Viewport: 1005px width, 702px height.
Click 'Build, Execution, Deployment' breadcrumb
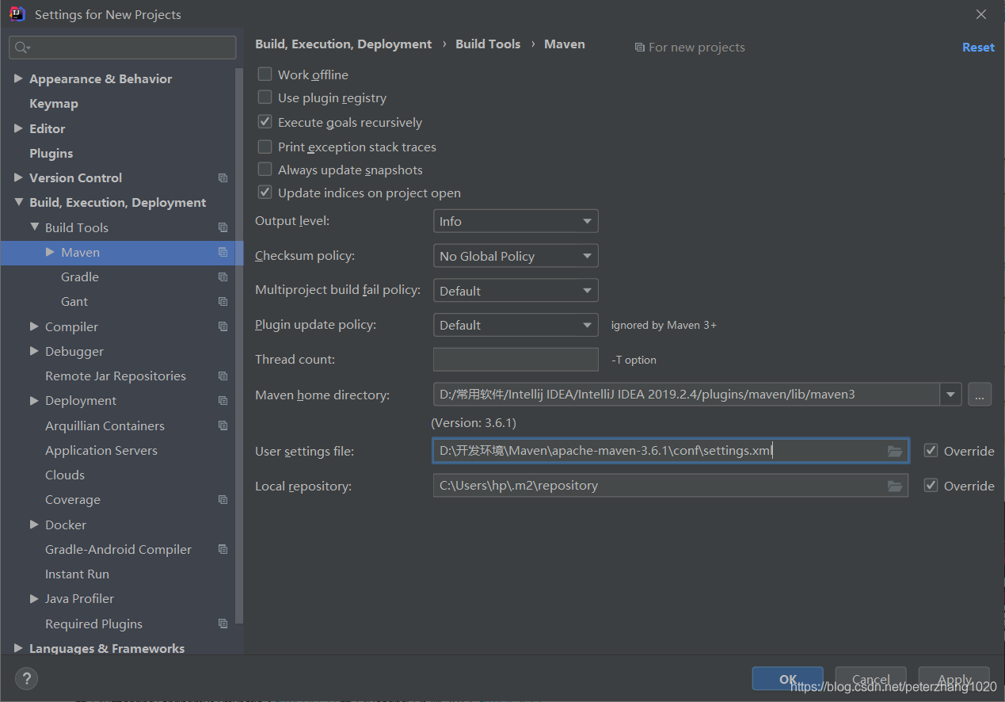344,44
